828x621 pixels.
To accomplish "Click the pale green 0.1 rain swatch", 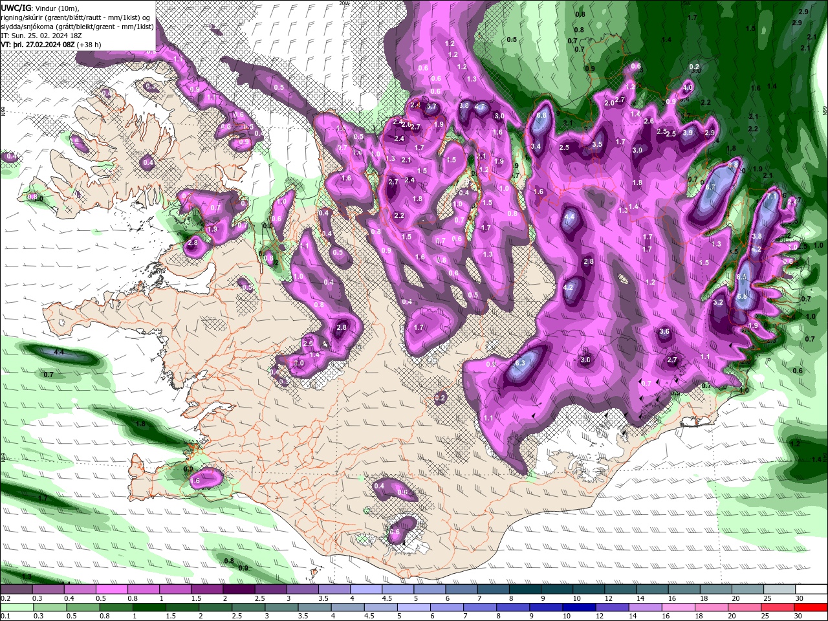I will click(16, 607).
